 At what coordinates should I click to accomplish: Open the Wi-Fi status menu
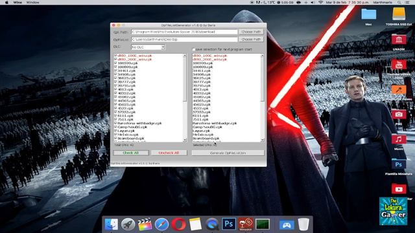320,3
